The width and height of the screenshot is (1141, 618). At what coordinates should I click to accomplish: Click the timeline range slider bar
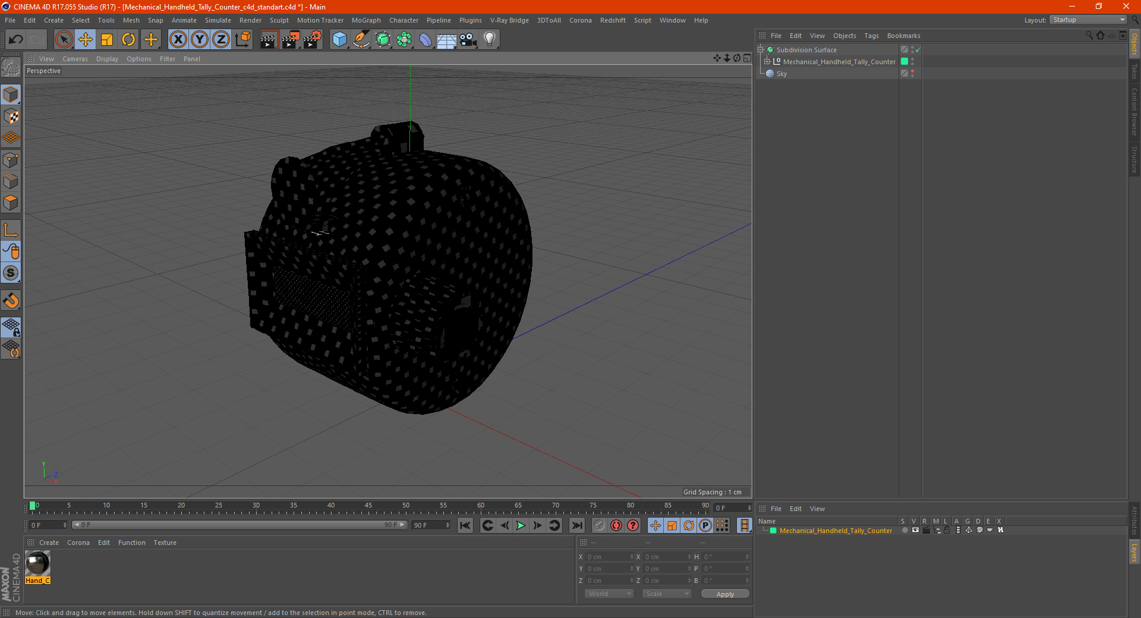coord(239,525)
